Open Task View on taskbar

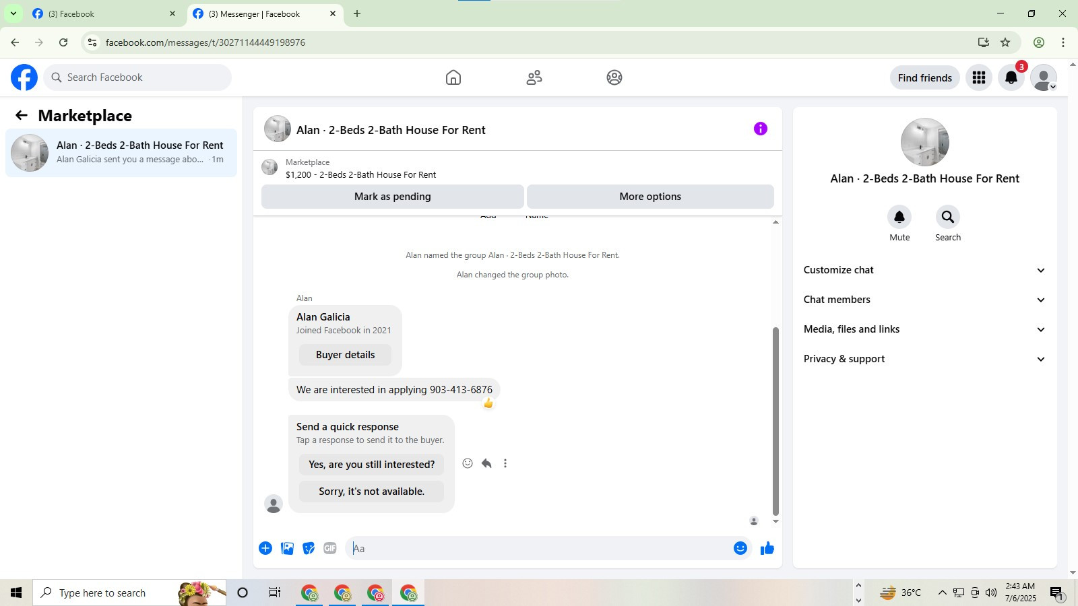pyautogui.click(x=275, y=593)
